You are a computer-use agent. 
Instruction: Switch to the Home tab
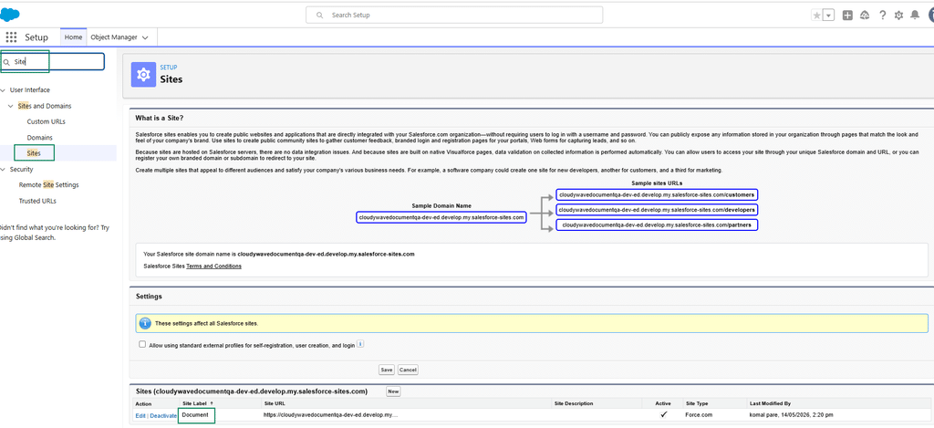73,37
